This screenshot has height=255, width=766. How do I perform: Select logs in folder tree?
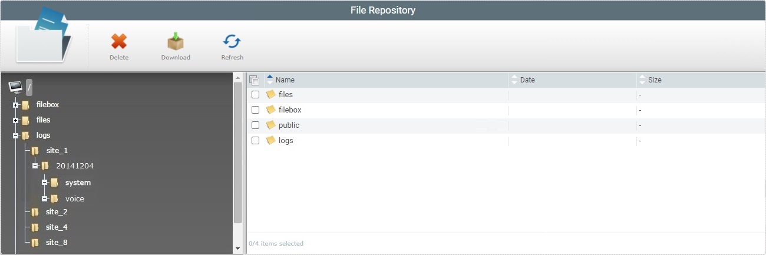tap(44, 135)
